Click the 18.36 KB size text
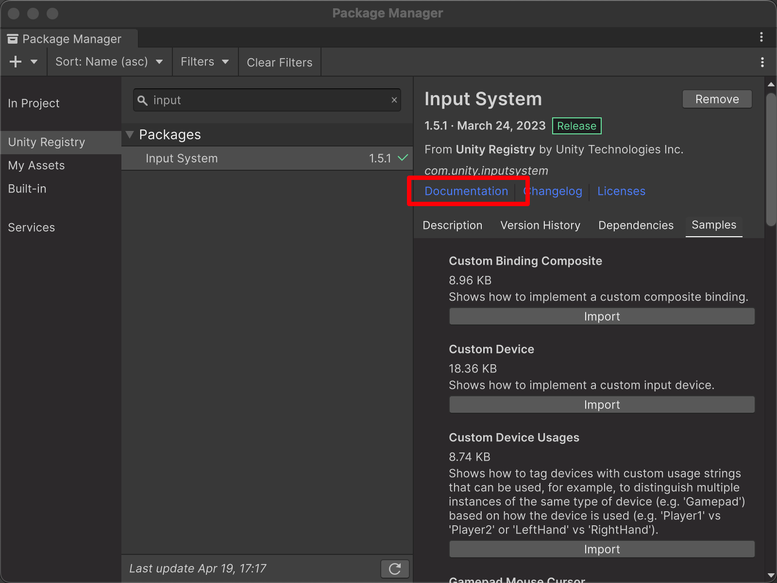The height and width of the screenshot is (583, 777). pyautogui.click(x=473, y=369)
